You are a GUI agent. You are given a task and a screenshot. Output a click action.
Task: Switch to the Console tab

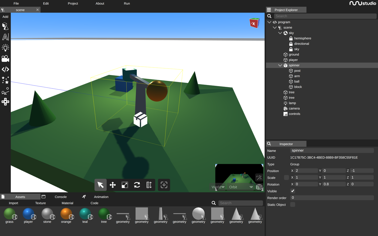60,197
